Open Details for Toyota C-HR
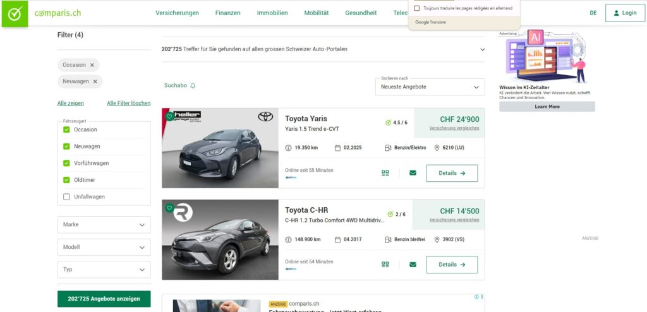 coord(452,265)
